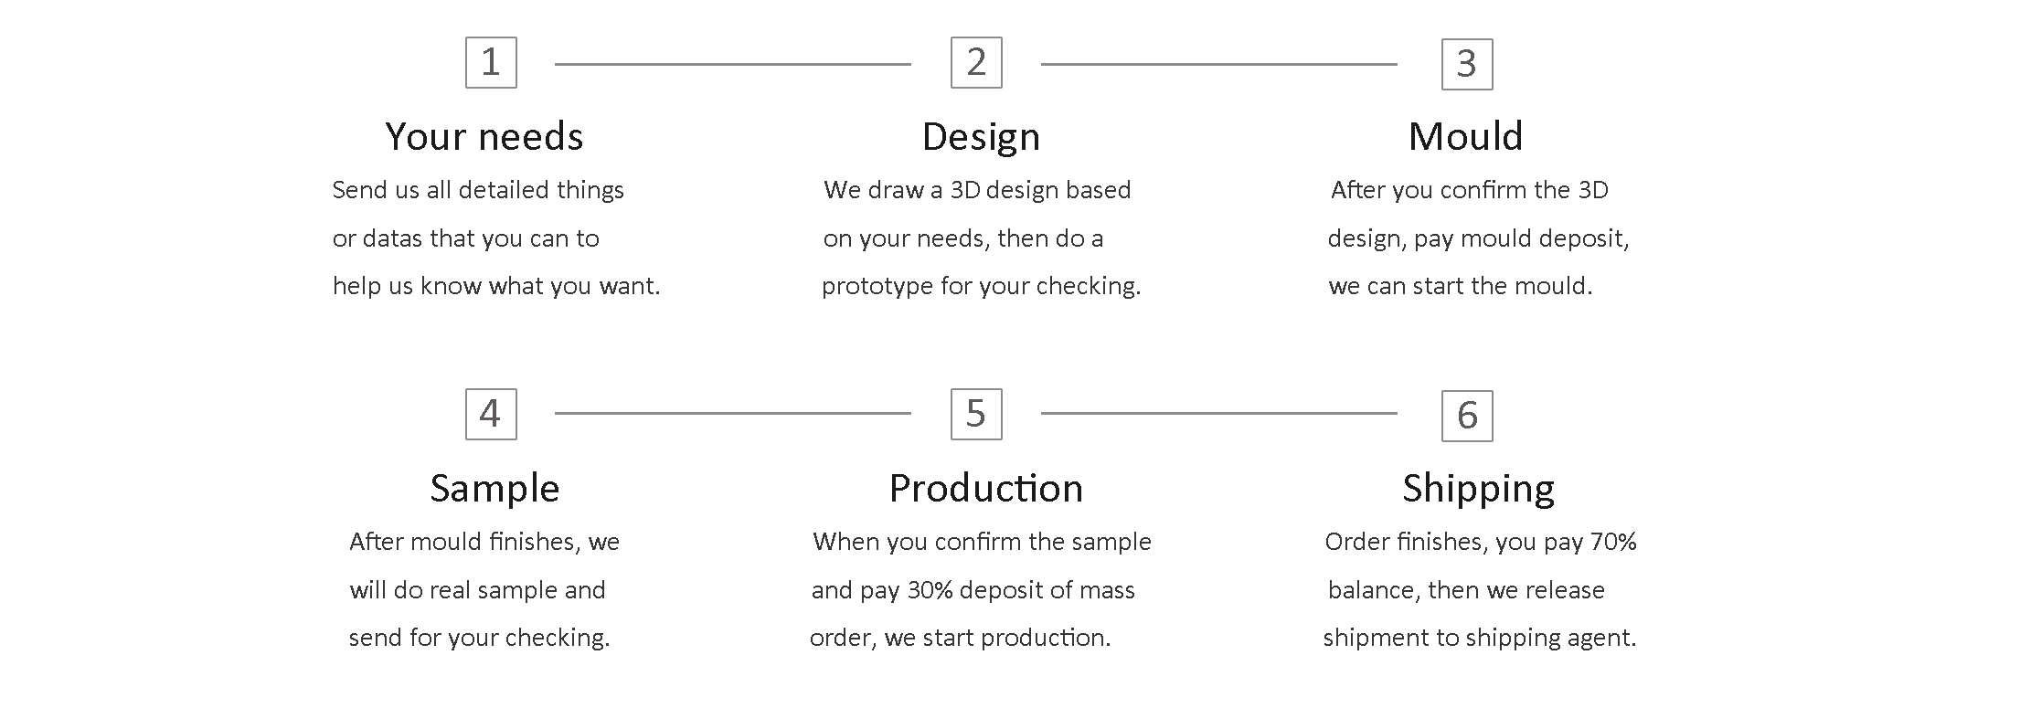Click the step 3 number box
2020x708 pixels.
point(1467,65)
